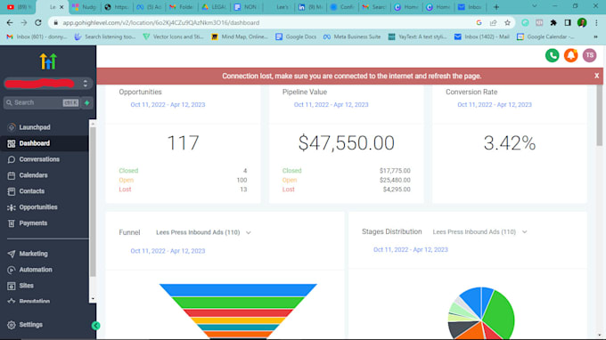Click Open label in Opportunities card
Screen dimensions: 606x340
[x=126, y=180]
